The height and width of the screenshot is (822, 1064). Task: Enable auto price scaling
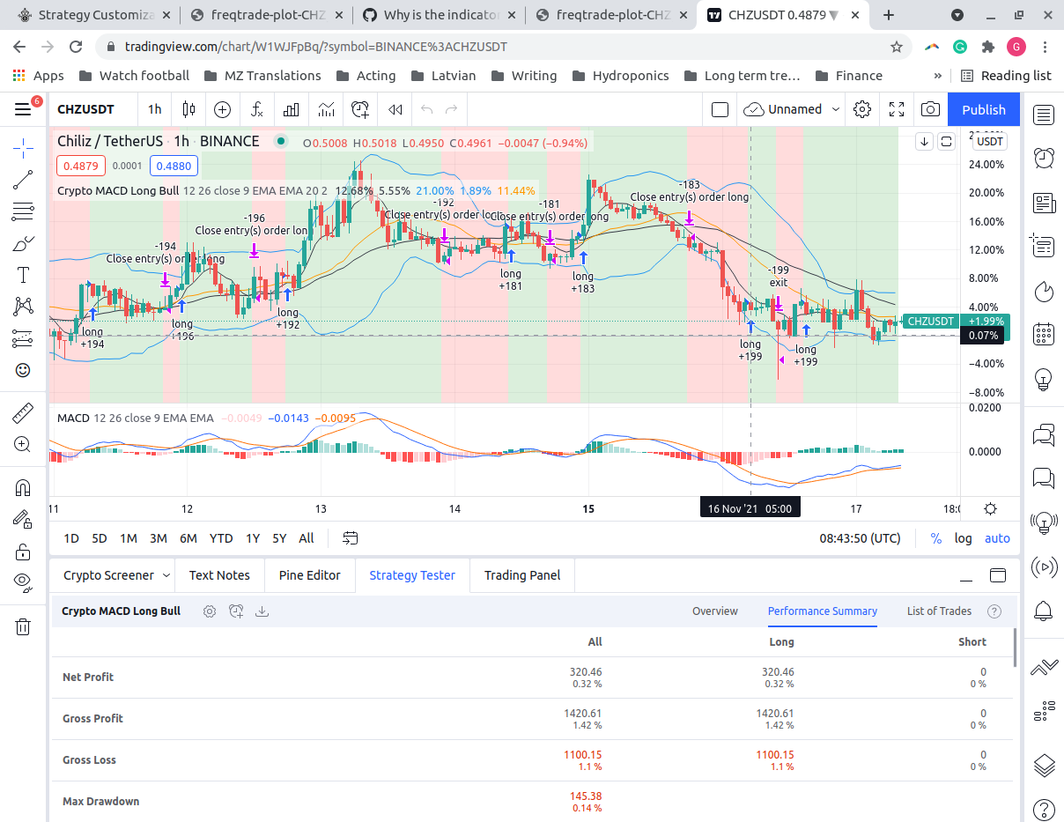point(997,537)
